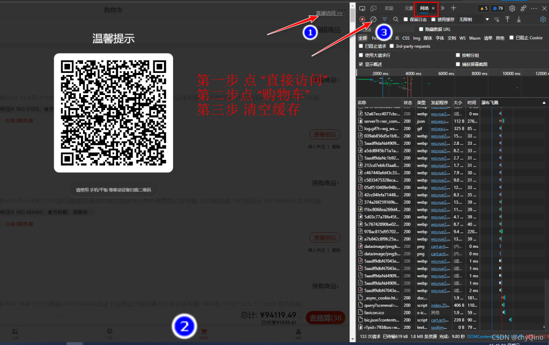The height and width of the screenshot is (345, 549).
Task: Import HAR file with up arrow
Action: point(507,20)
